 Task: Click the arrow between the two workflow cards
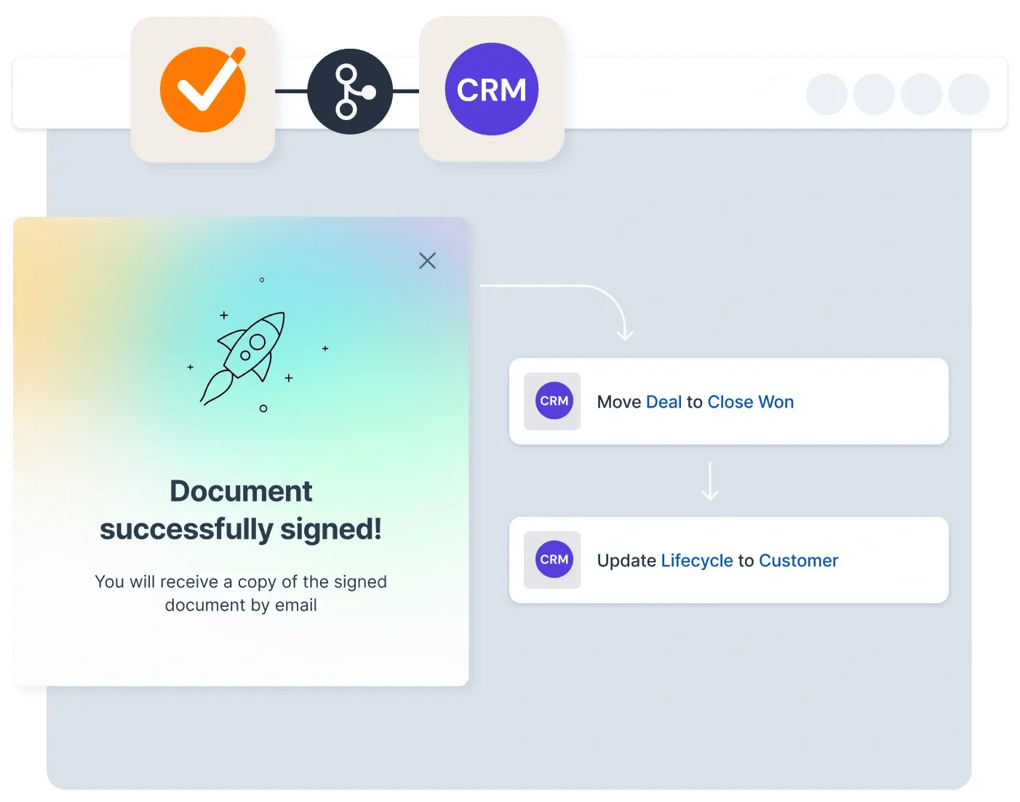click(x=709, y=480)
